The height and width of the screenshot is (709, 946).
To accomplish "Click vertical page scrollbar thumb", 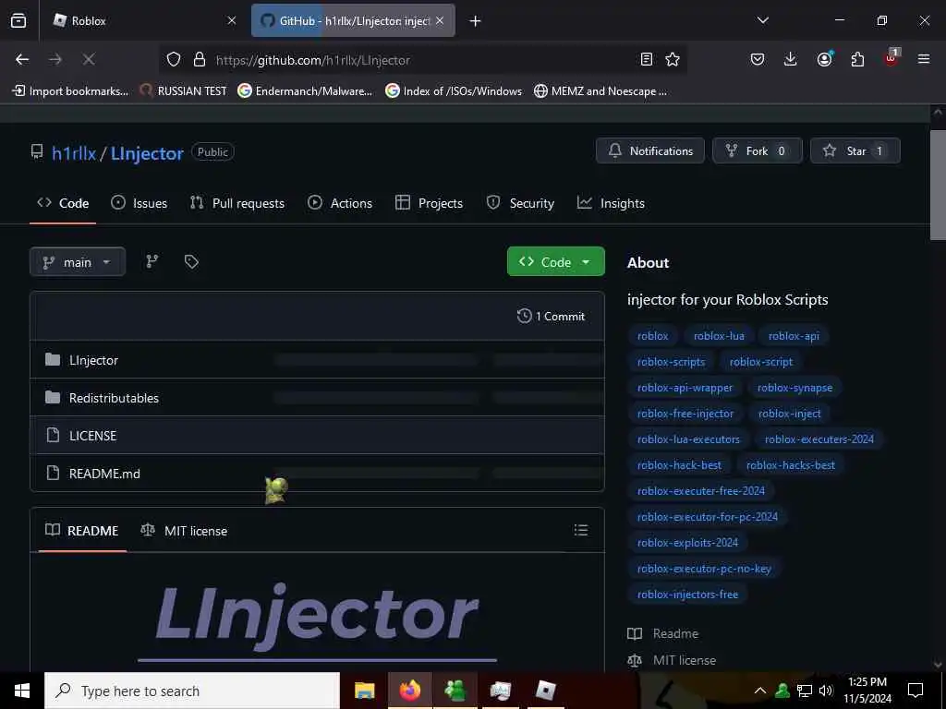I will pos(938,185).
